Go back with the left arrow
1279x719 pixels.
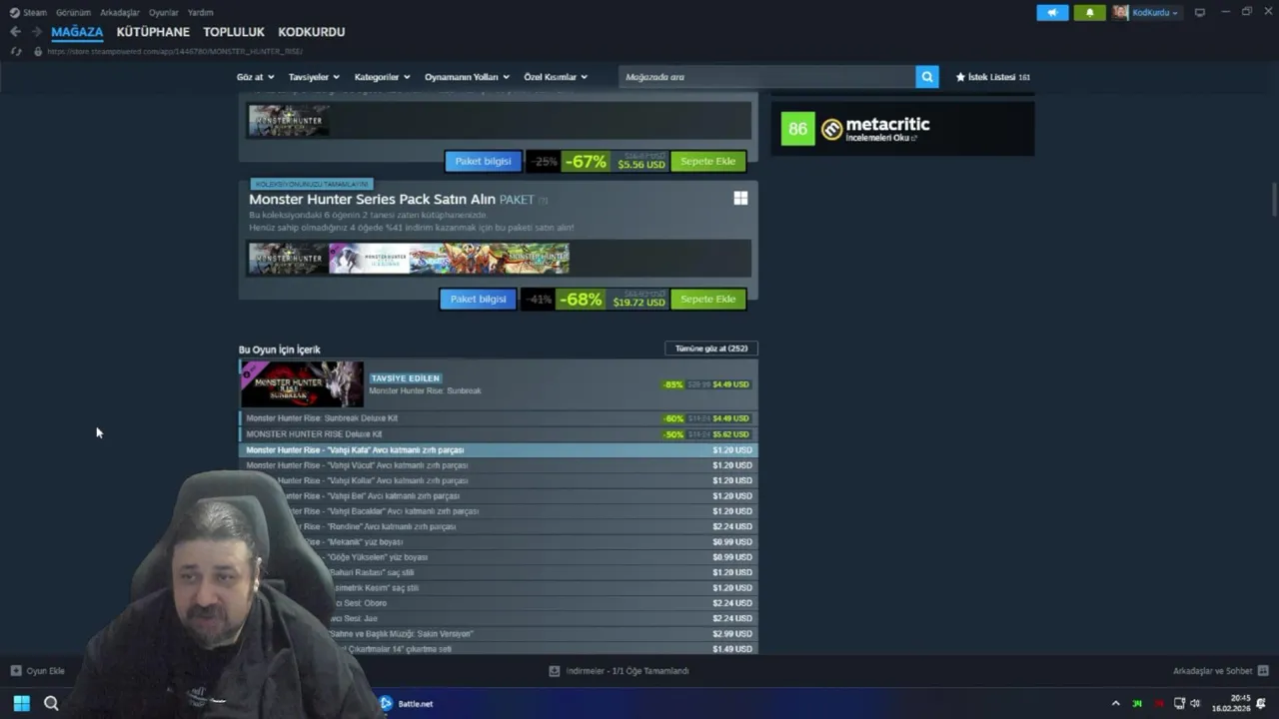click(x=15, y=32)
